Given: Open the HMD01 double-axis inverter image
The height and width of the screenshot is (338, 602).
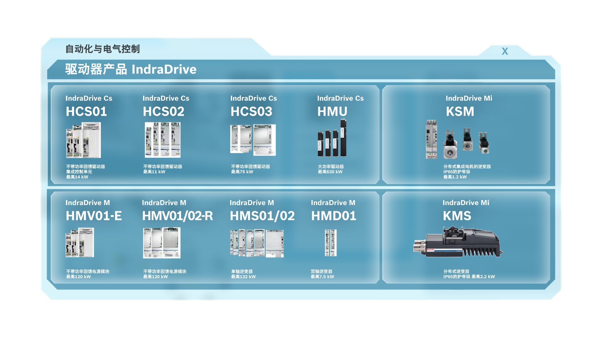Looking at the screenshot, I should pos(330,243).
